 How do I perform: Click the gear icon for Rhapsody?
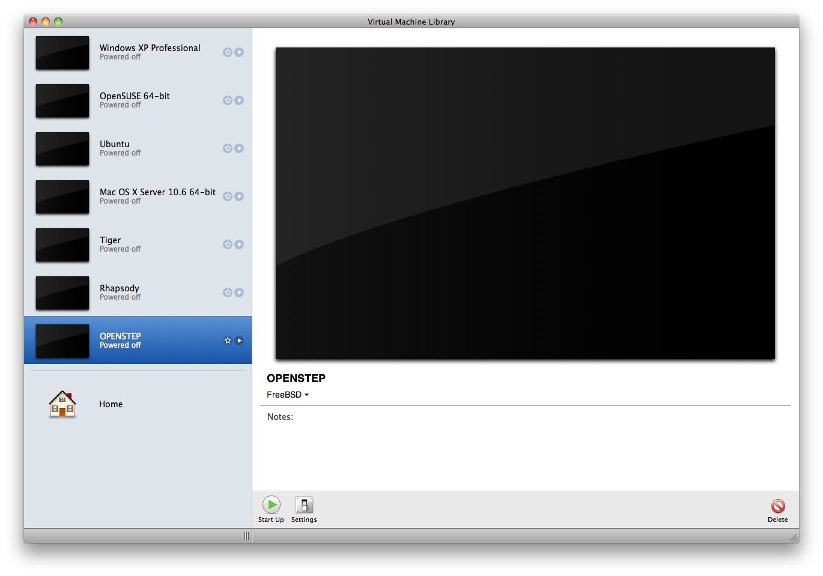[x=228, y=293]
